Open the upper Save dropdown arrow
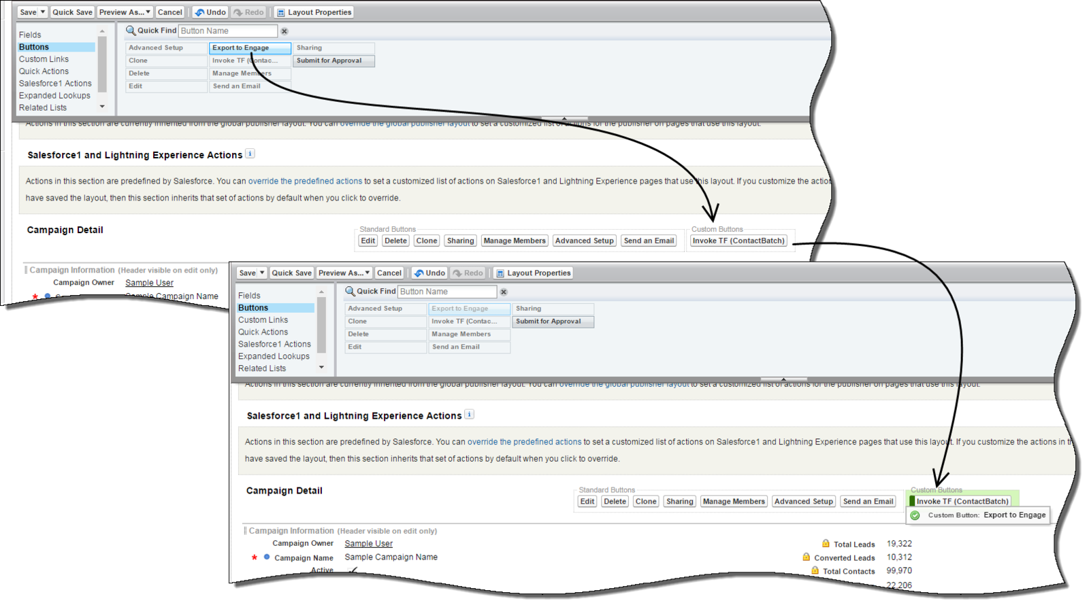The height and width of the screenshot is (603, 1089). pos(42,12)
